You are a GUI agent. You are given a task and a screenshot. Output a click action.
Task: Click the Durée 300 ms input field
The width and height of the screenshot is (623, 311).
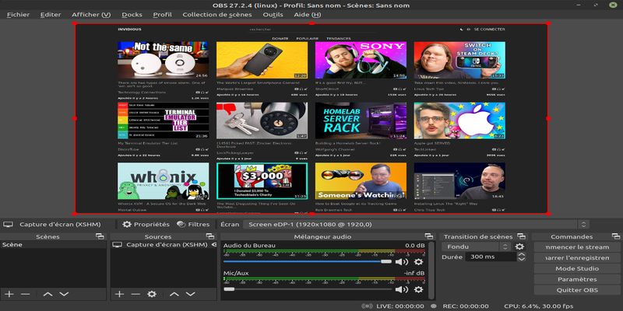point(491,257)
